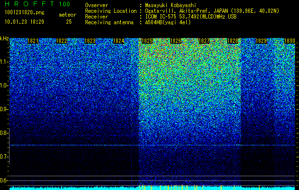Click the 1821 time marker

pyautogui.click(x=33, y=41)
